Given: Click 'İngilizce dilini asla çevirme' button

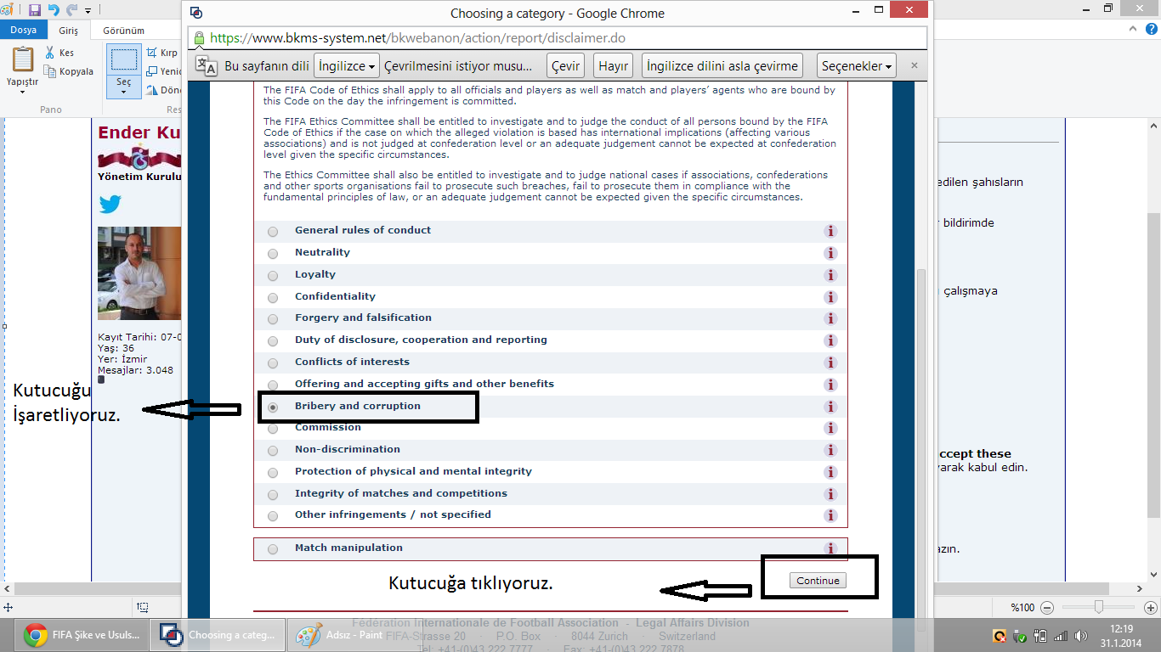Looking at the screenshot, I should (x=722, y=65).
